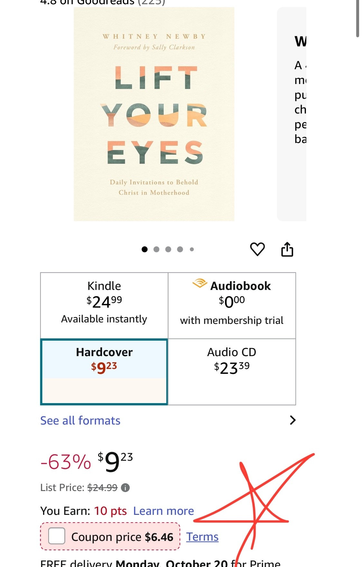362x567 pixels.
Task: Go to second image carousel dot
Action: point(156,249)
